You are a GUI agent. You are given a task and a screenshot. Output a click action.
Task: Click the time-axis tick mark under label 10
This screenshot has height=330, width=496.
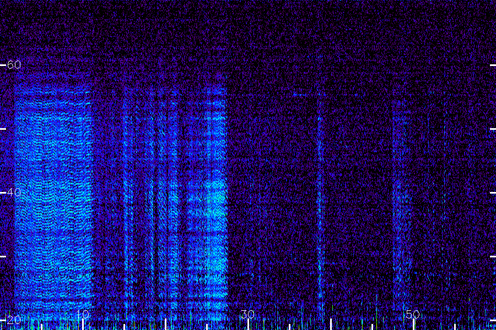(x=83, y=324)
